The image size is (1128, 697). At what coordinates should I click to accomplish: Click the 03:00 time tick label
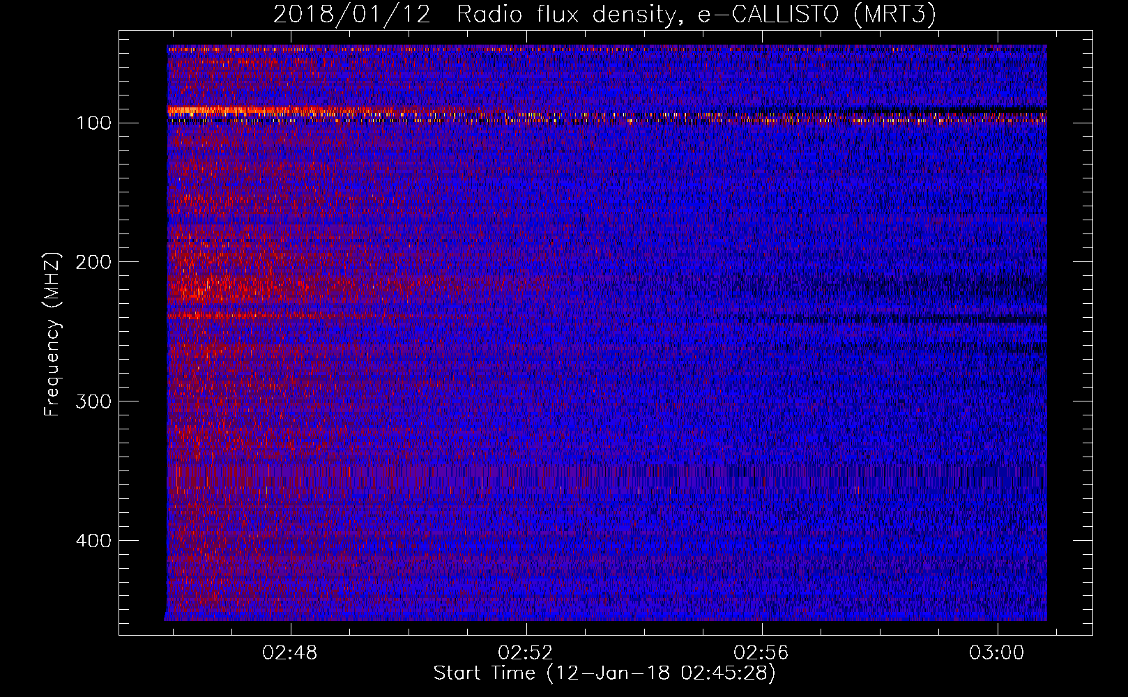point(997,652)
